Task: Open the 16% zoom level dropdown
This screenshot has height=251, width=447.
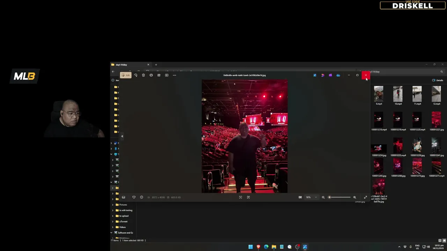Action: tap(312, 197)
